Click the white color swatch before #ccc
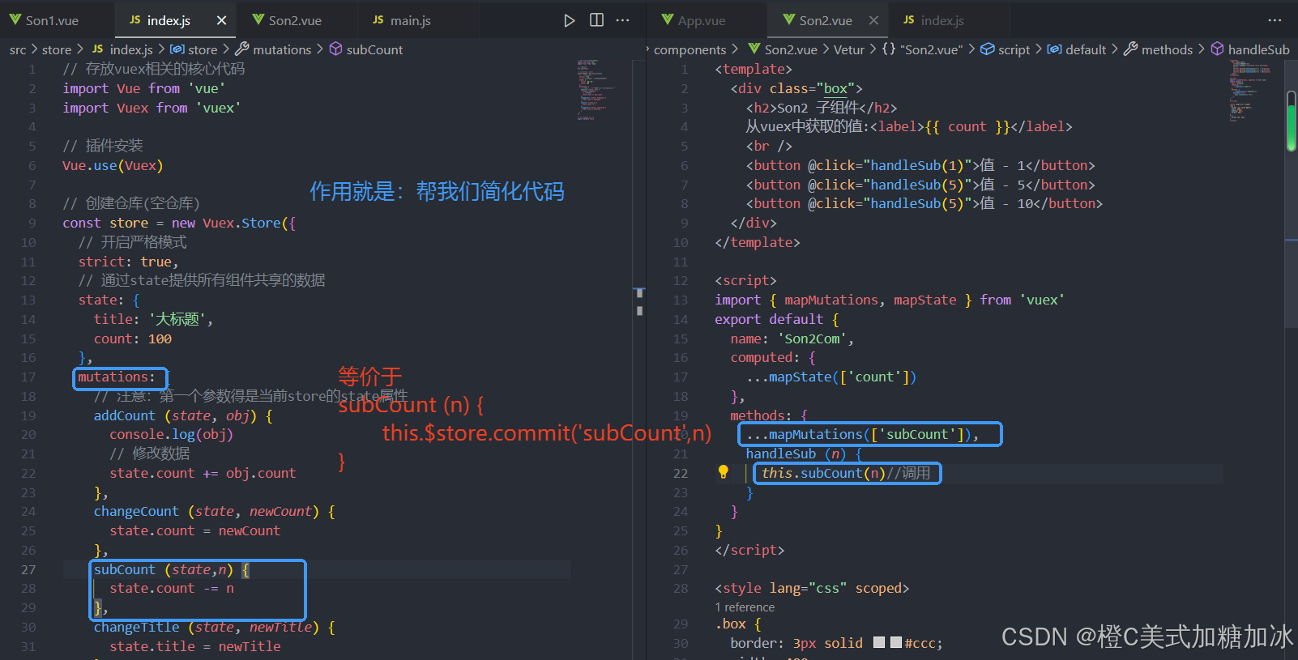Viewport: 1298px width, 660px height. point(879,642)
